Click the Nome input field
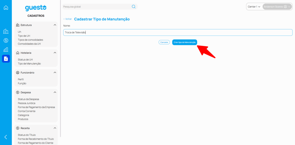 click(x=178, y=33)
